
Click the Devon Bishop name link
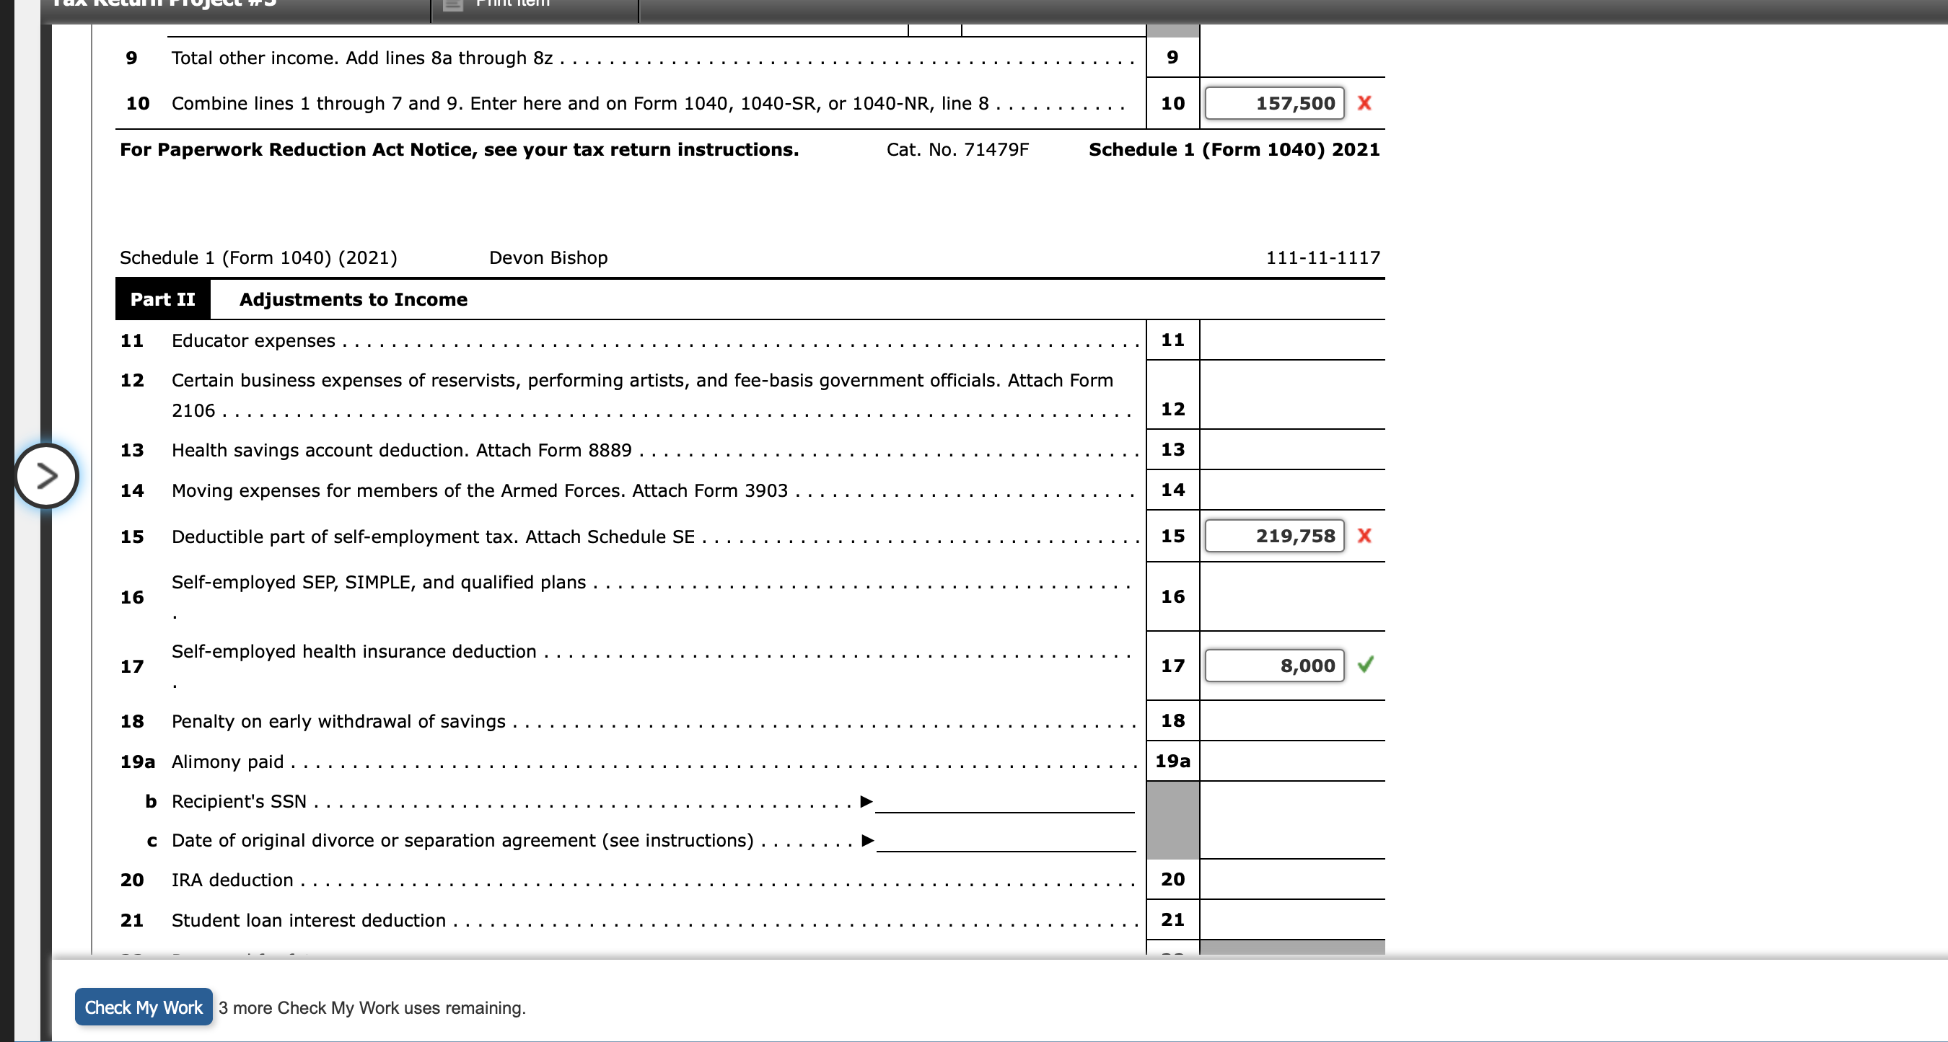point(549,257)
